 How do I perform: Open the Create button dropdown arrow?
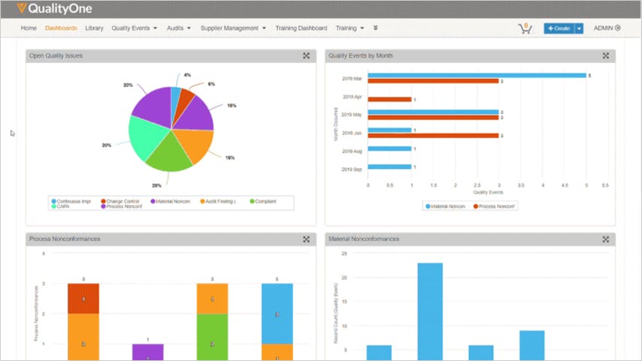579,29
